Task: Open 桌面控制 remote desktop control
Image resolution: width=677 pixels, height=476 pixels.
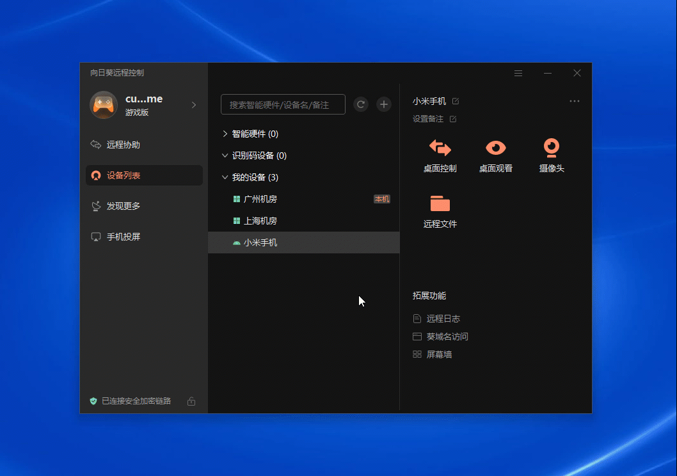Action: [x=440, y=156]
